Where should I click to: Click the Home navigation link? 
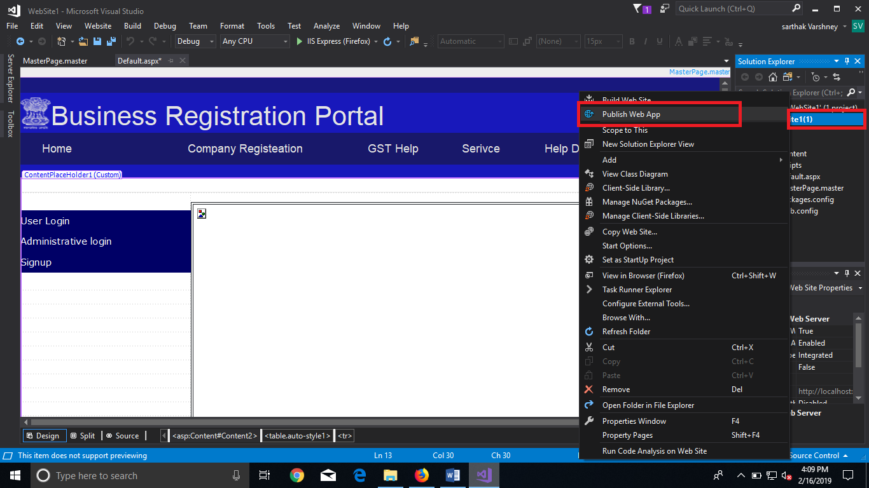pos(57,149)
